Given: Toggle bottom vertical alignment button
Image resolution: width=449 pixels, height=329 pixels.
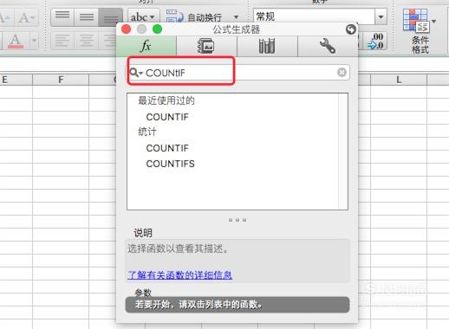Looking at the screenshot, I should point(111,17).
